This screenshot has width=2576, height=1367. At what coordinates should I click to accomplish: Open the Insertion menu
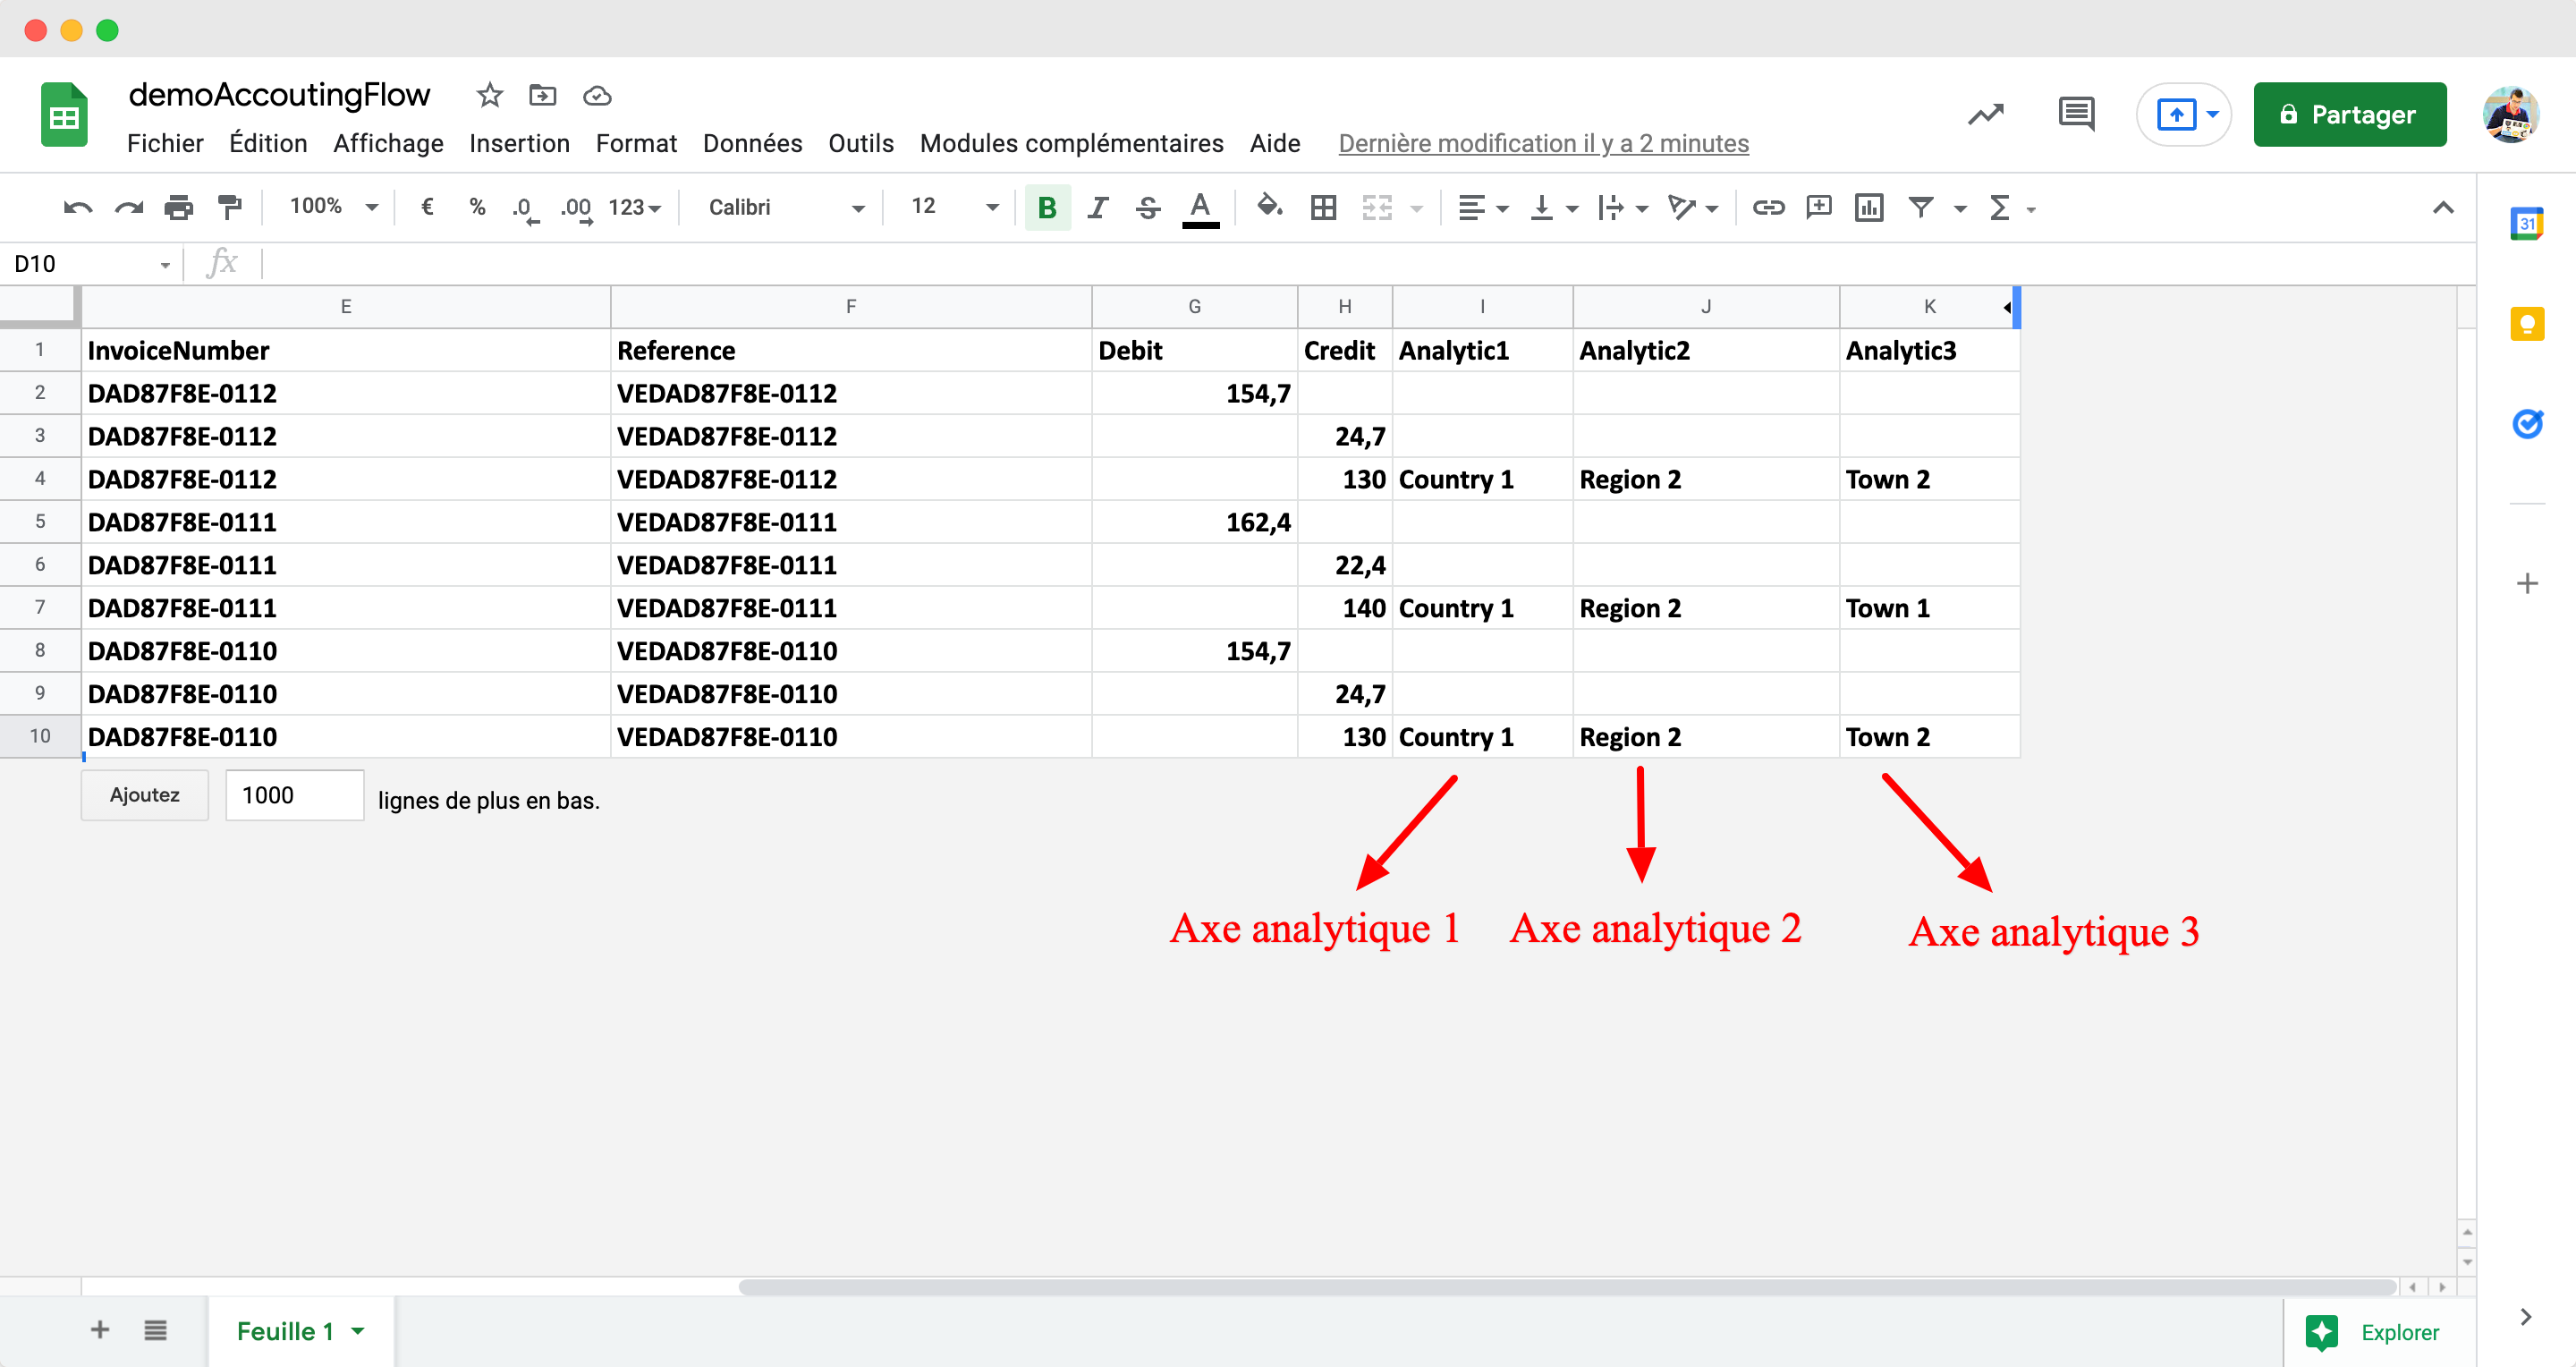tap(519, 143)
